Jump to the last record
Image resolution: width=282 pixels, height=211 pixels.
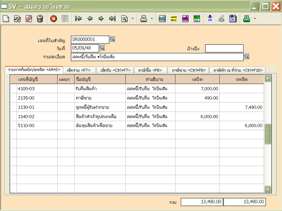click(113, 19)
